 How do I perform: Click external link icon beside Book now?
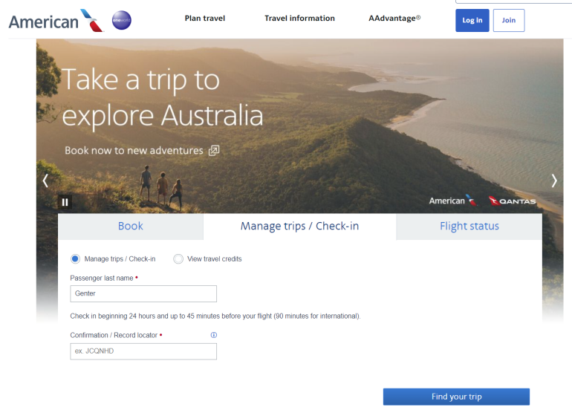[x=214, y=151]
